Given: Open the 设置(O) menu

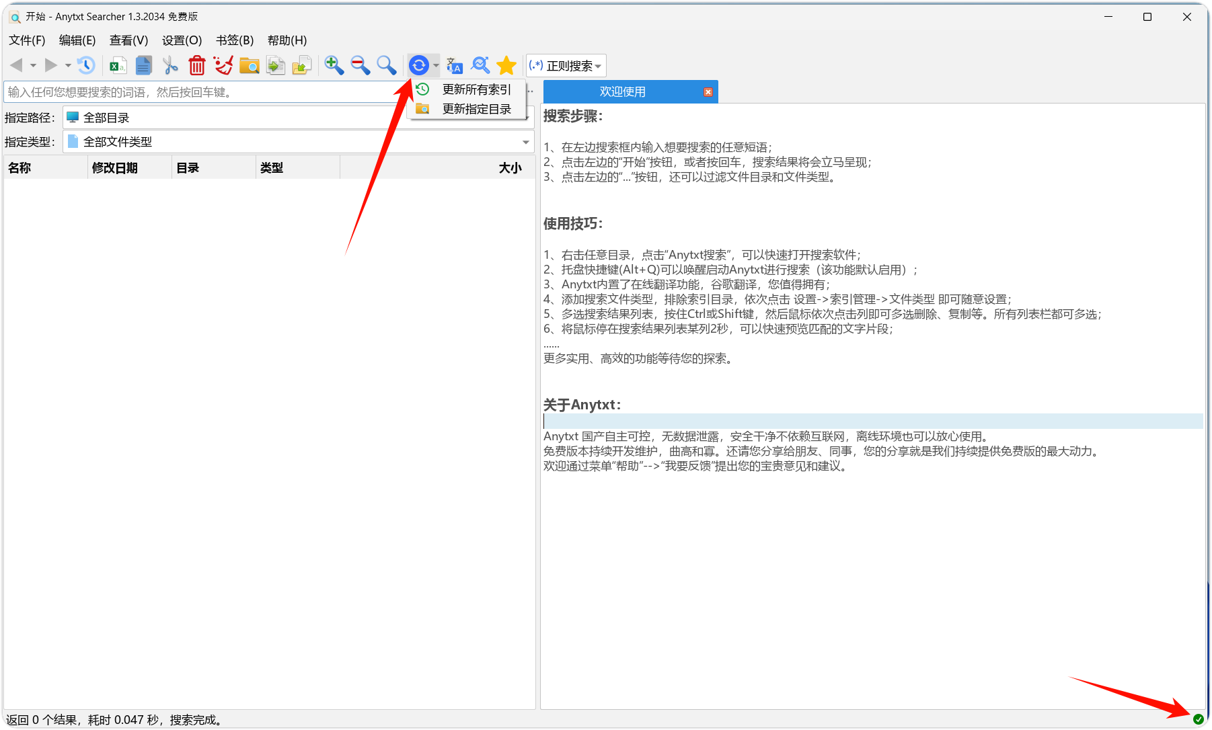Looking at the screenshot, I should (x=182, y=40).
